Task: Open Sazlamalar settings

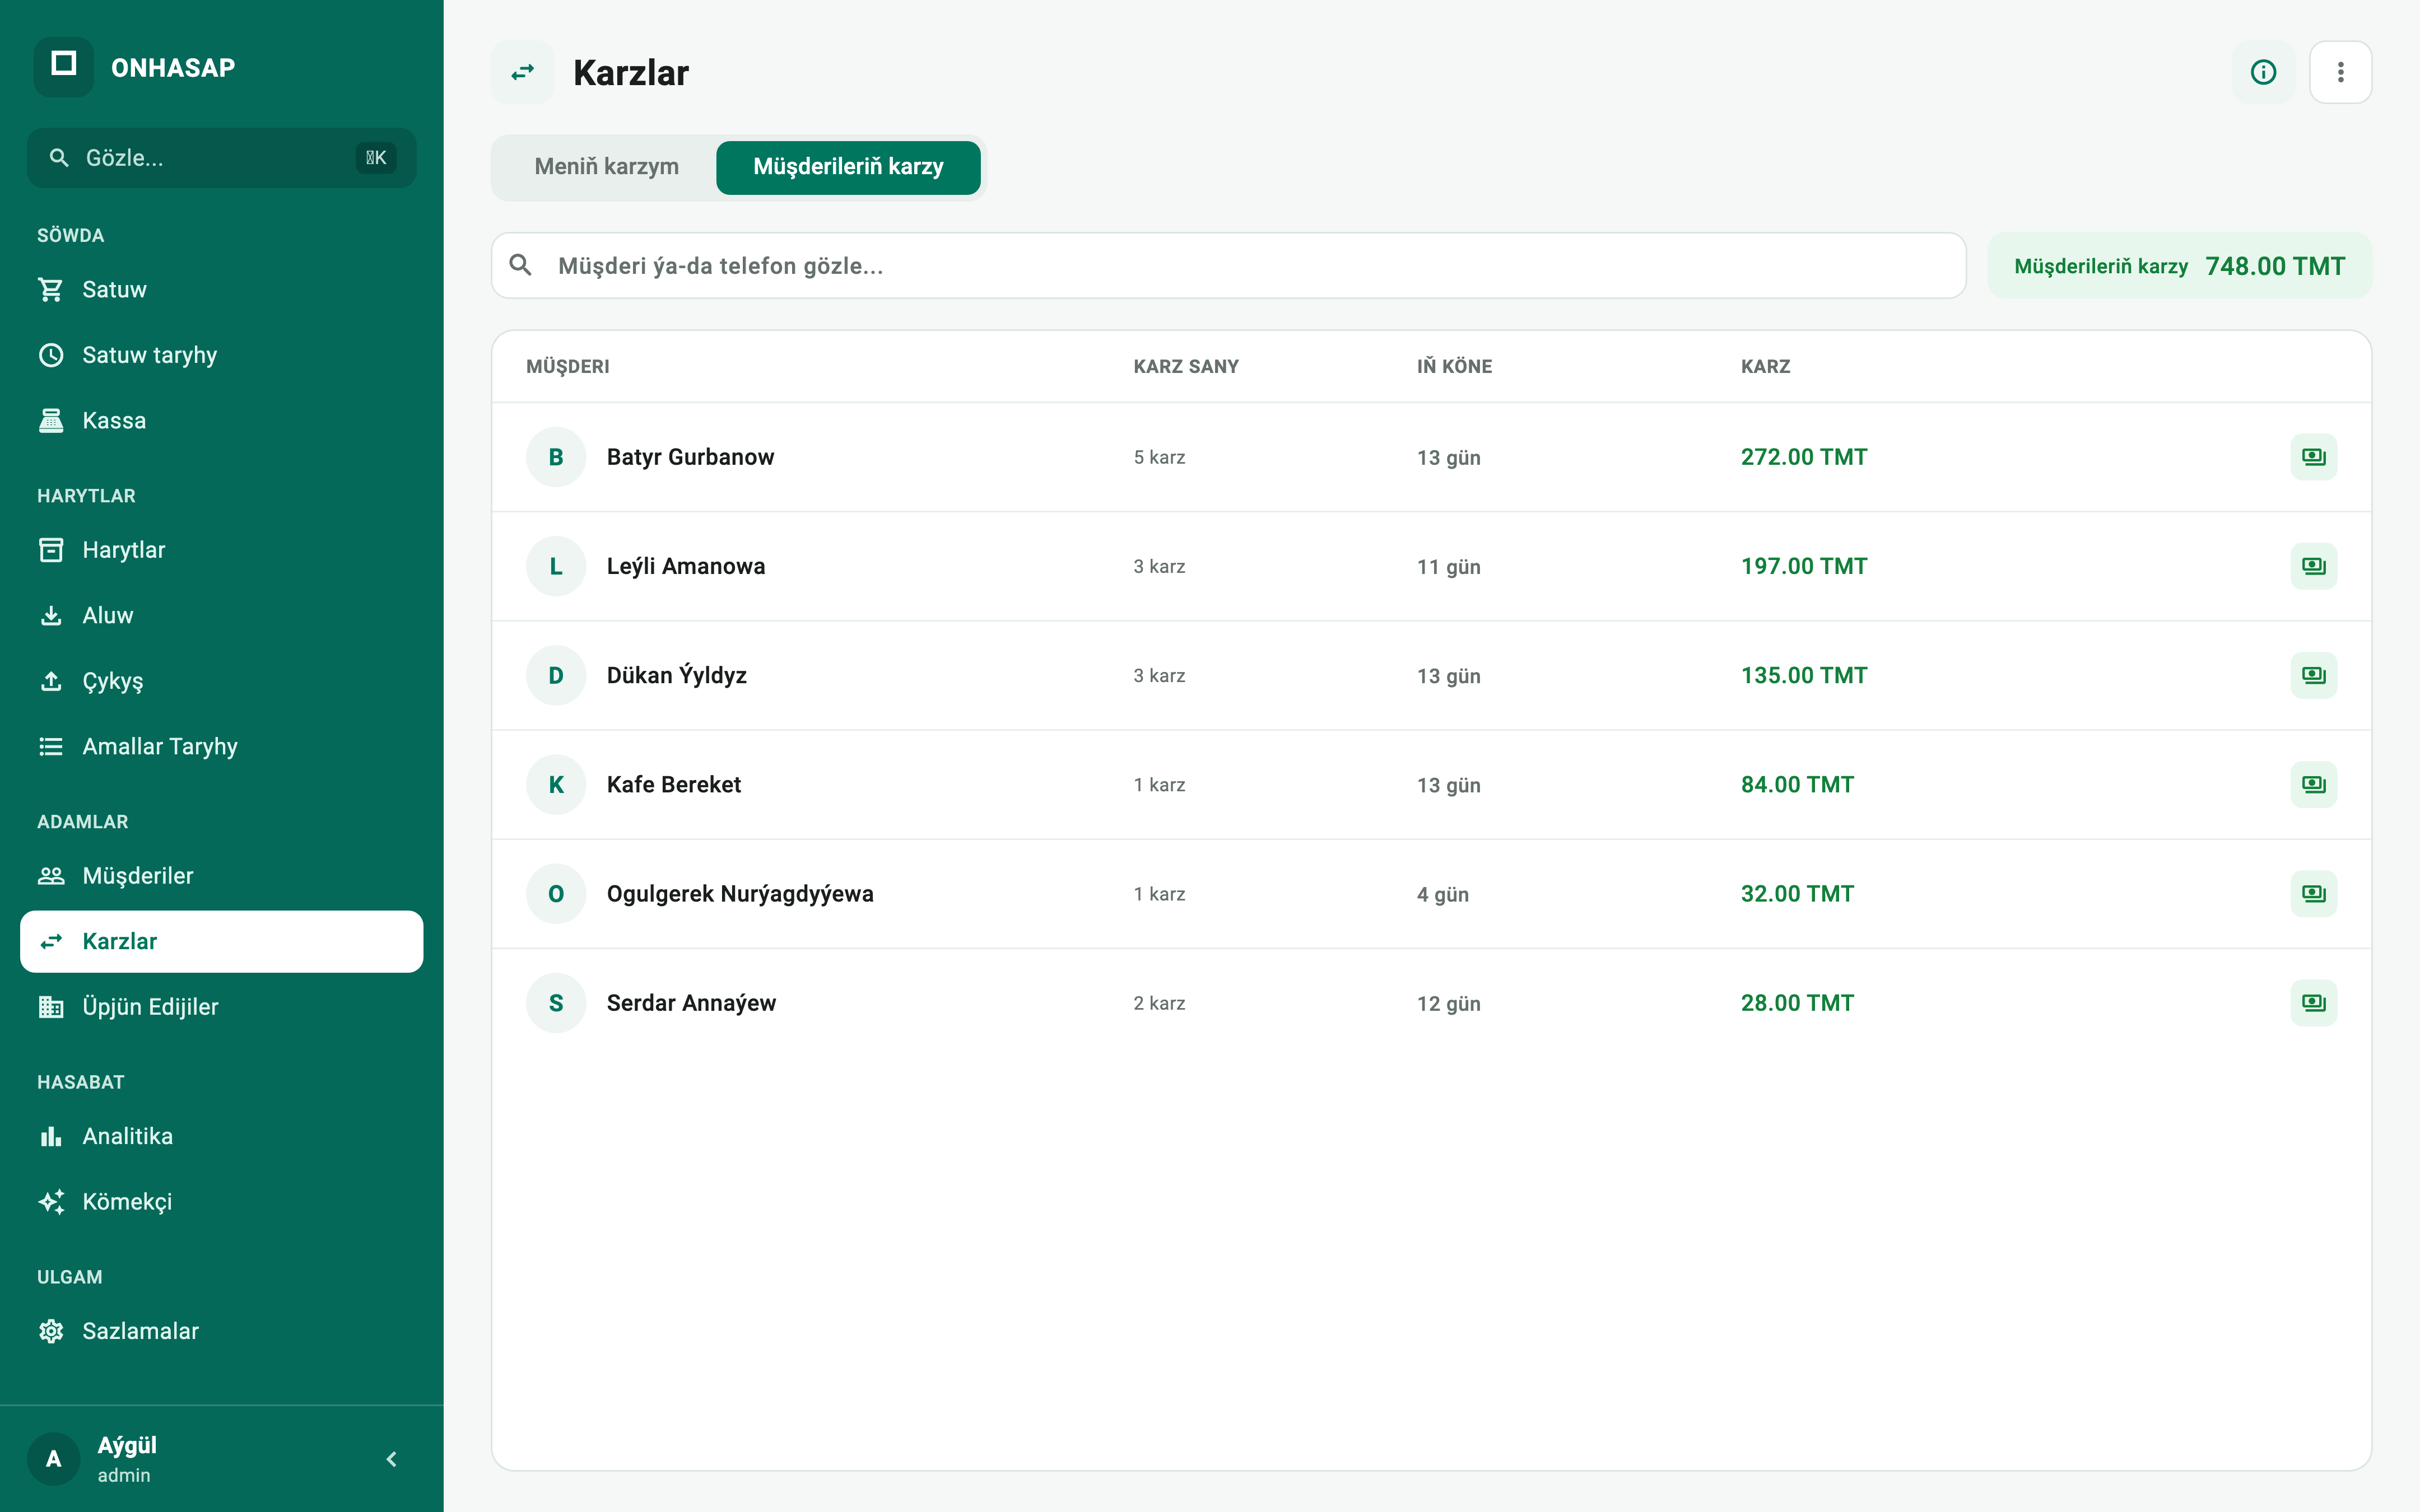Action: pyautogui.click(x=222, y=1331)
